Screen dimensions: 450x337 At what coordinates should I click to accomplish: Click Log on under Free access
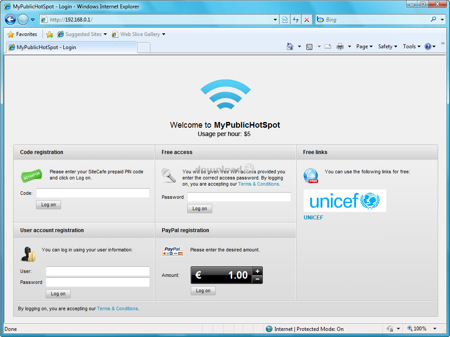(x=200, y=208)
